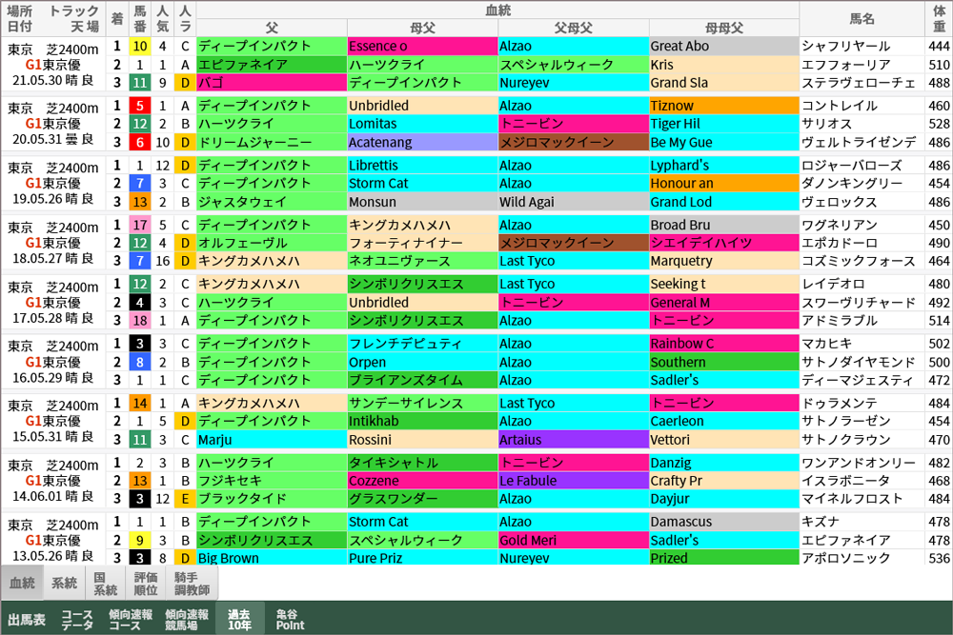Click the 馬名 column header

pyautogui.click(x=862, y=18)
